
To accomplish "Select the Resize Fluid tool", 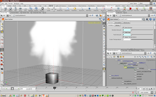I will coord(104,9).
